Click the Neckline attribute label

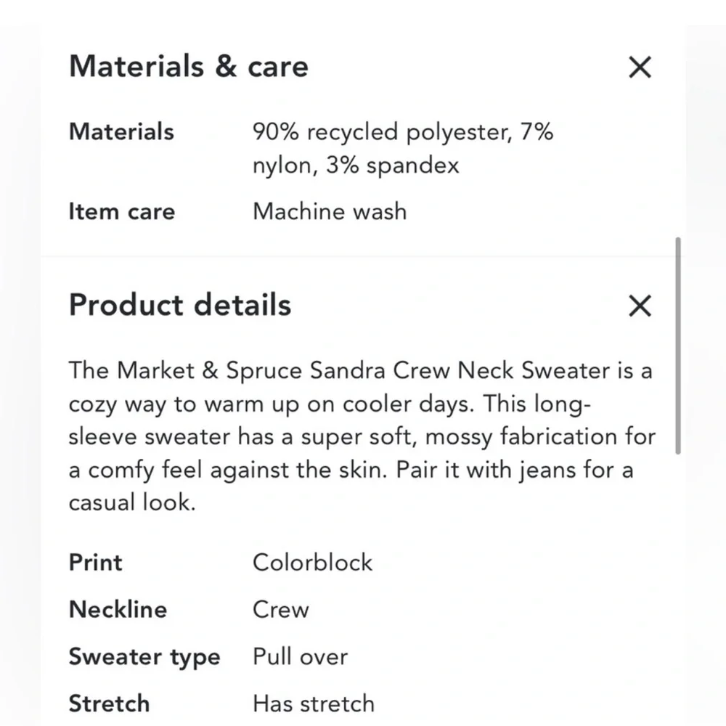pyautogui.click(x=118, y=610)
